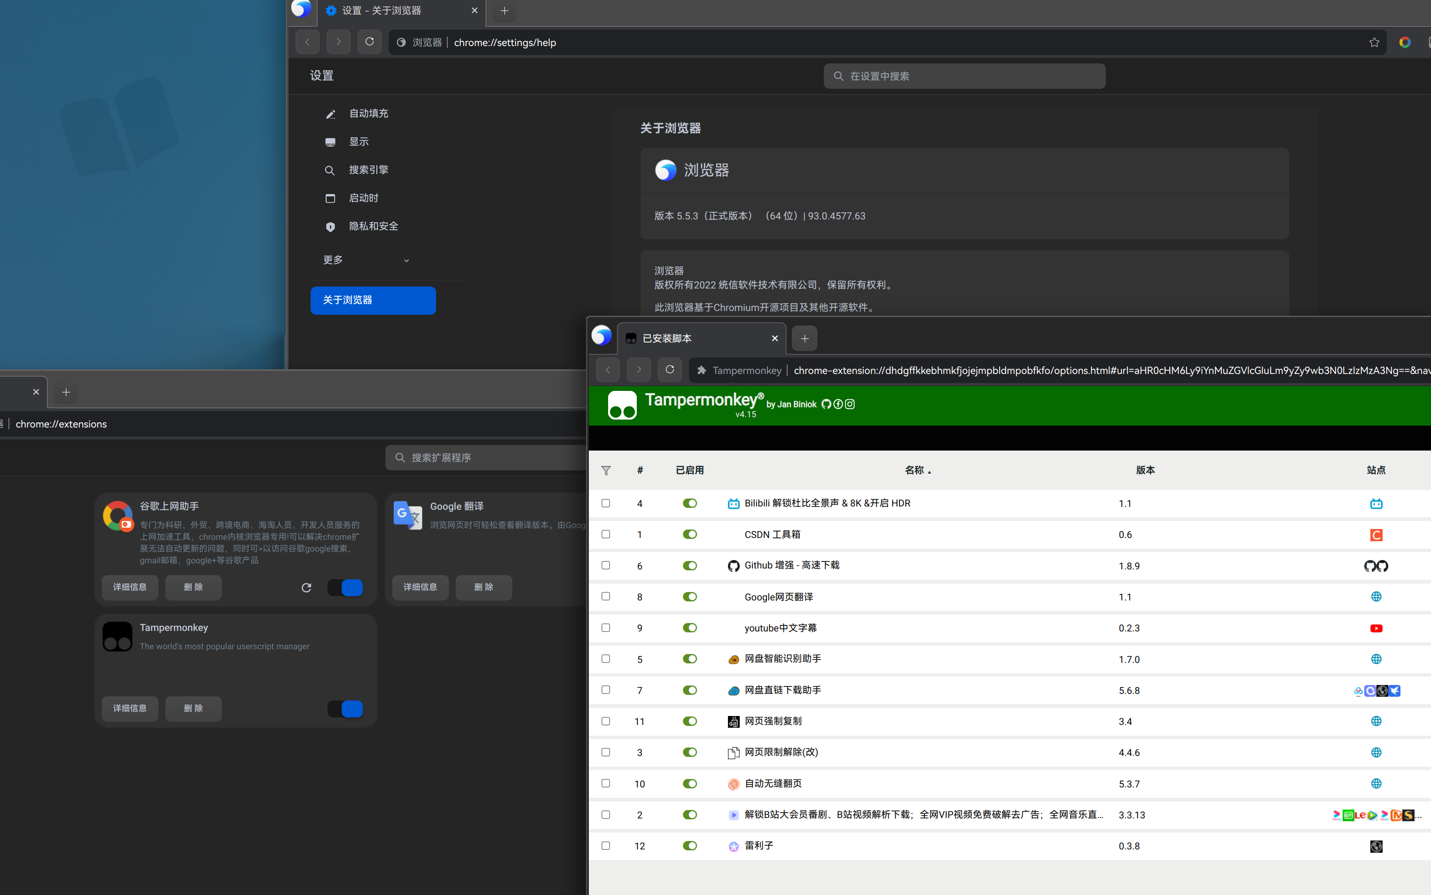This screenshot has height=895, width=1431.
Task: Click the reload icon on 谷歌上网助手 extension
Action: [306, 587]
